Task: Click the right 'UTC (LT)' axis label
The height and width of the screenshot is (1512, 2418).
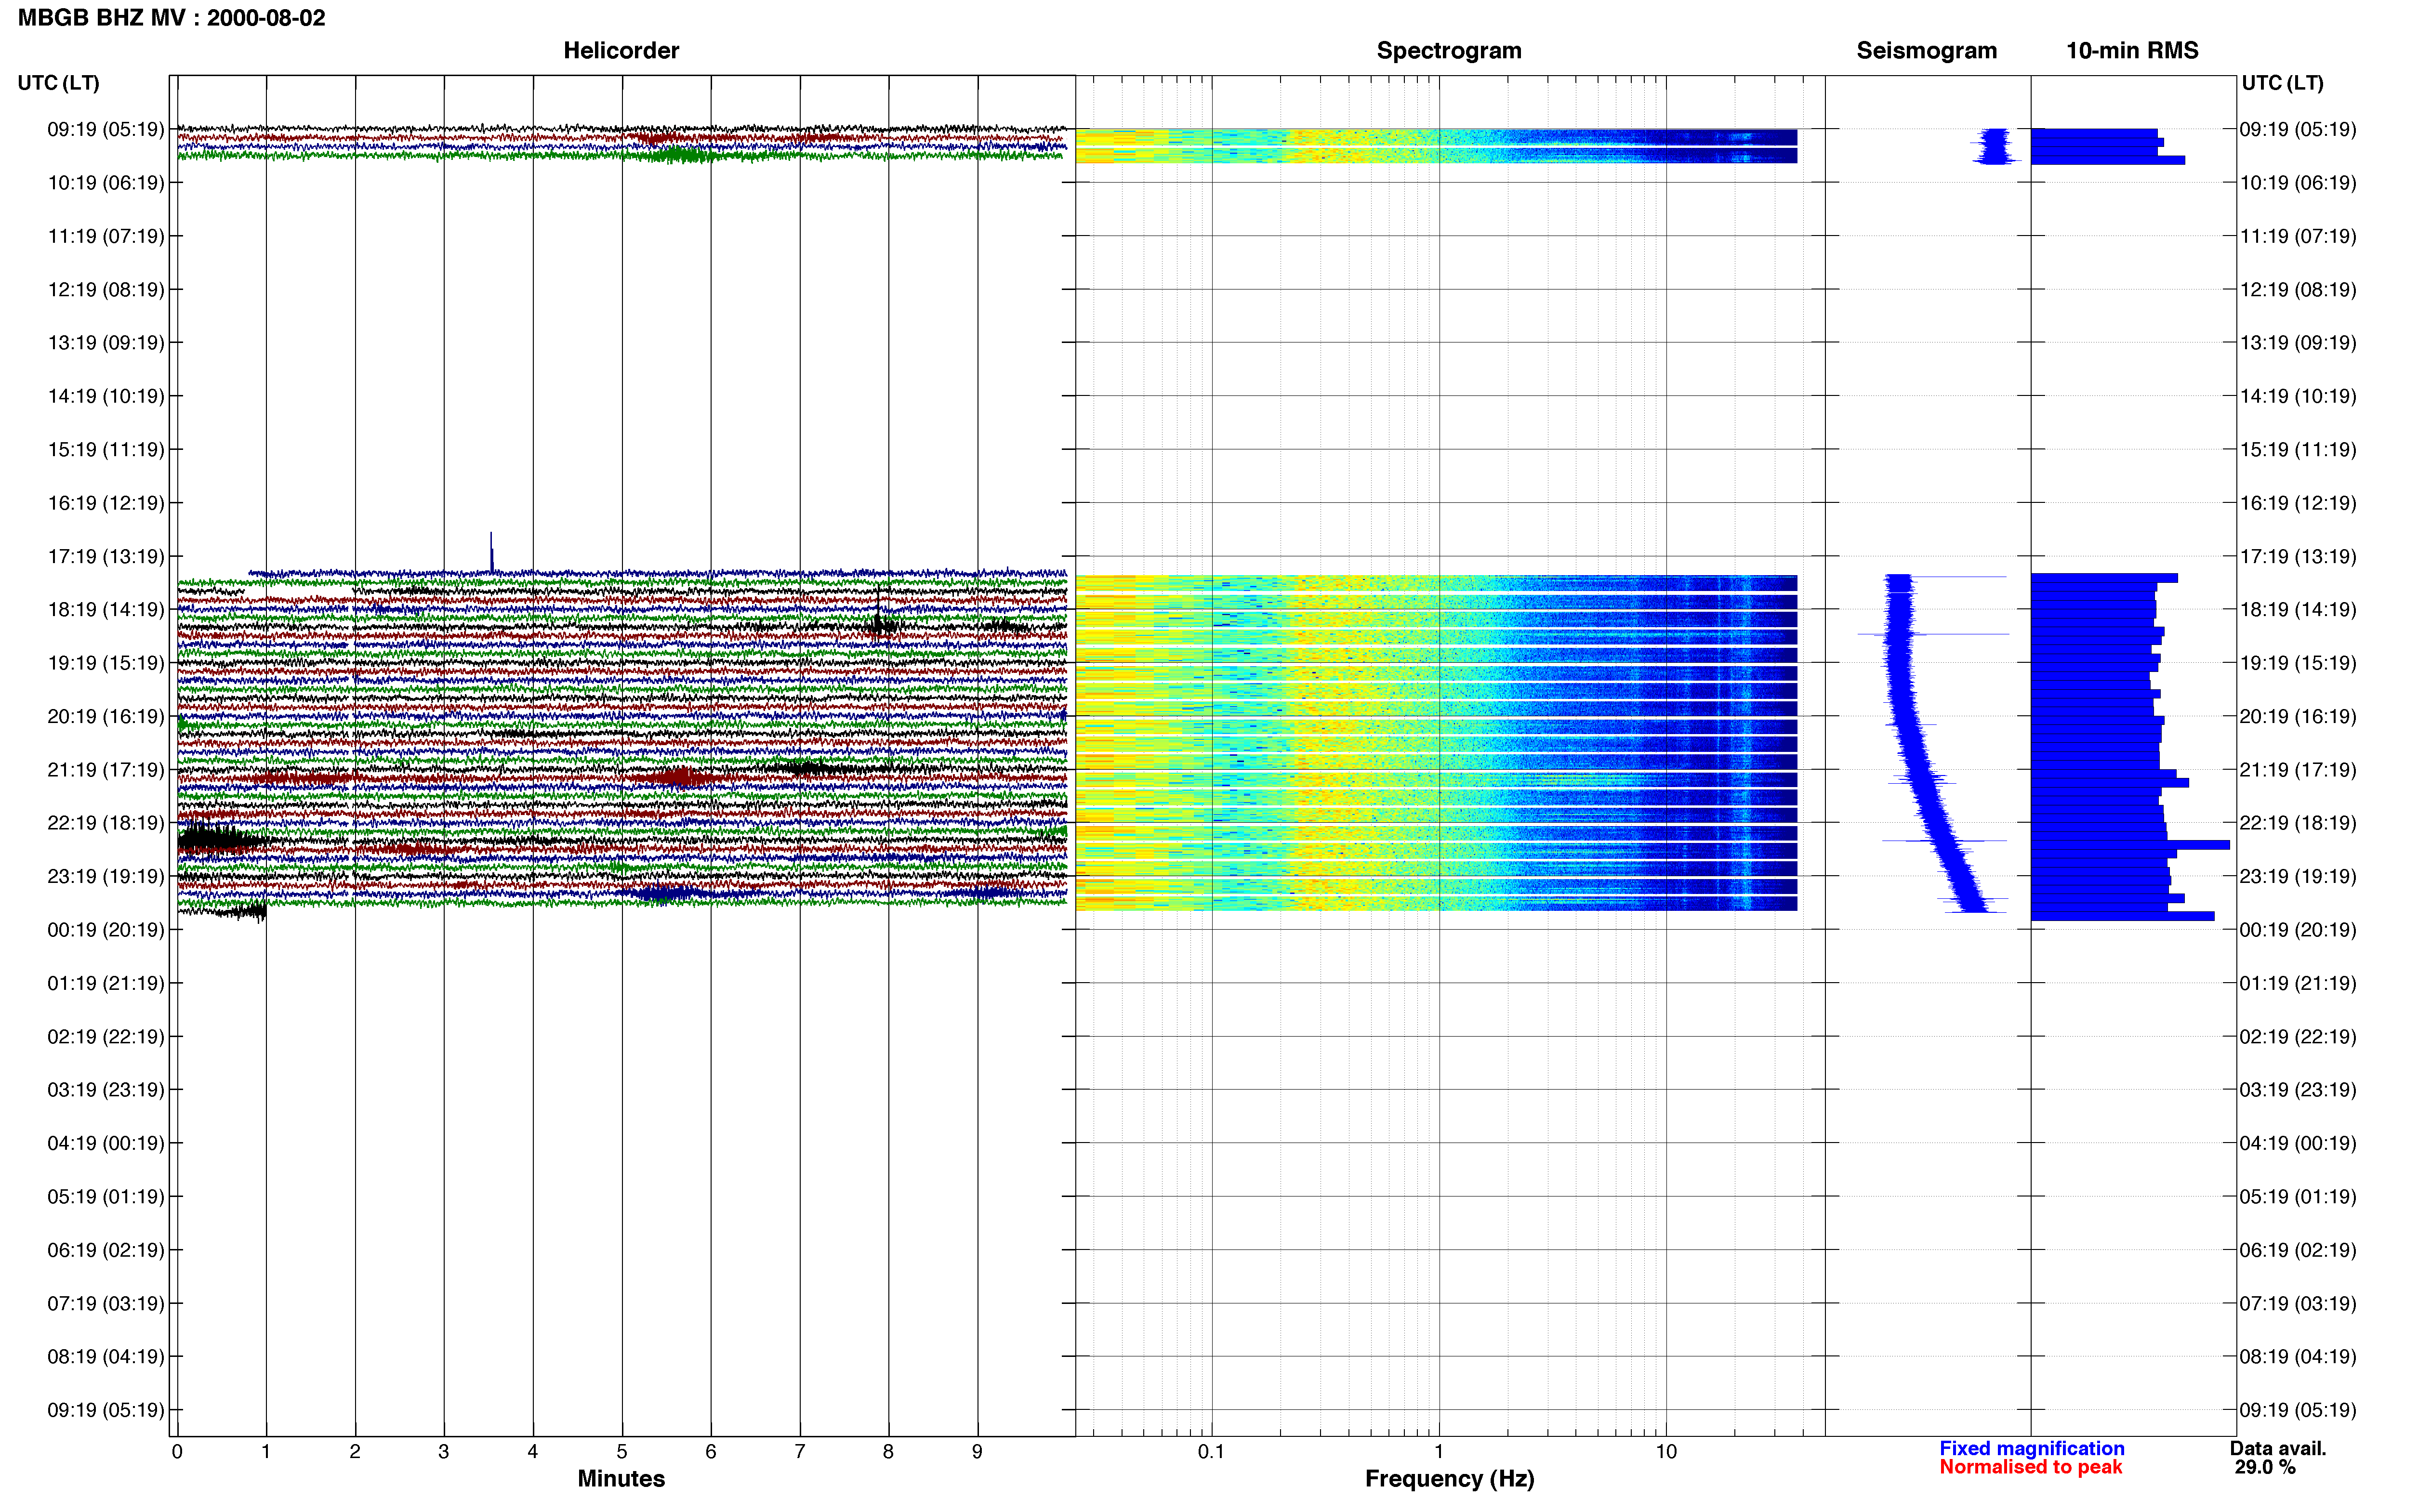Action: [2282, 83]
